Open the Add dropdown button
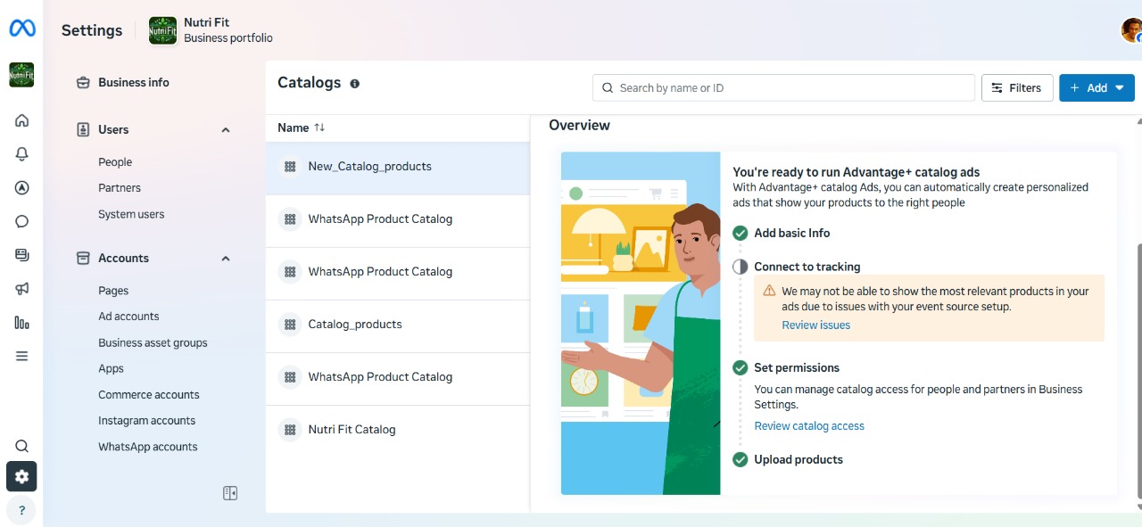 tap(1096, 87)
